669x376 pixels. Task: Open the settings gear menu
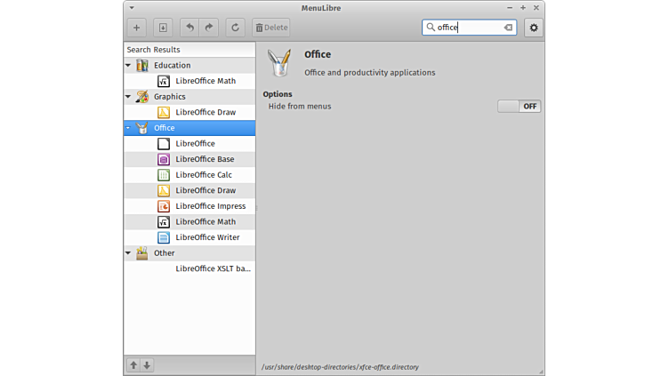pos(534,28)
